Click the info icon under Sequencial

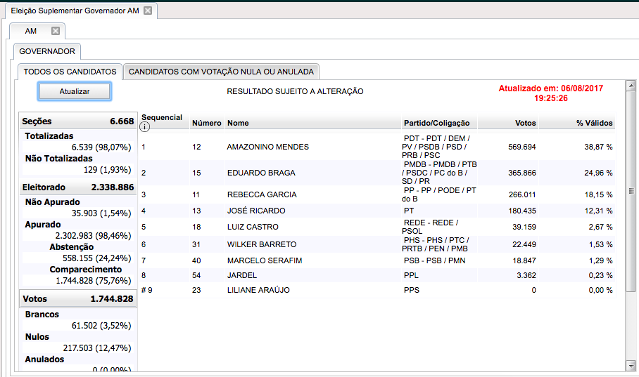pos(145,127)
